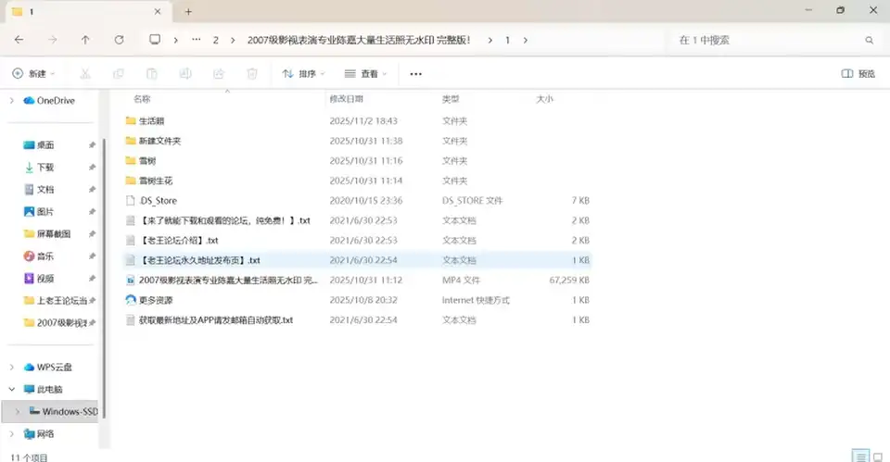Go up one folder level
The image size is (890, 462).
(x=85, y=40)
